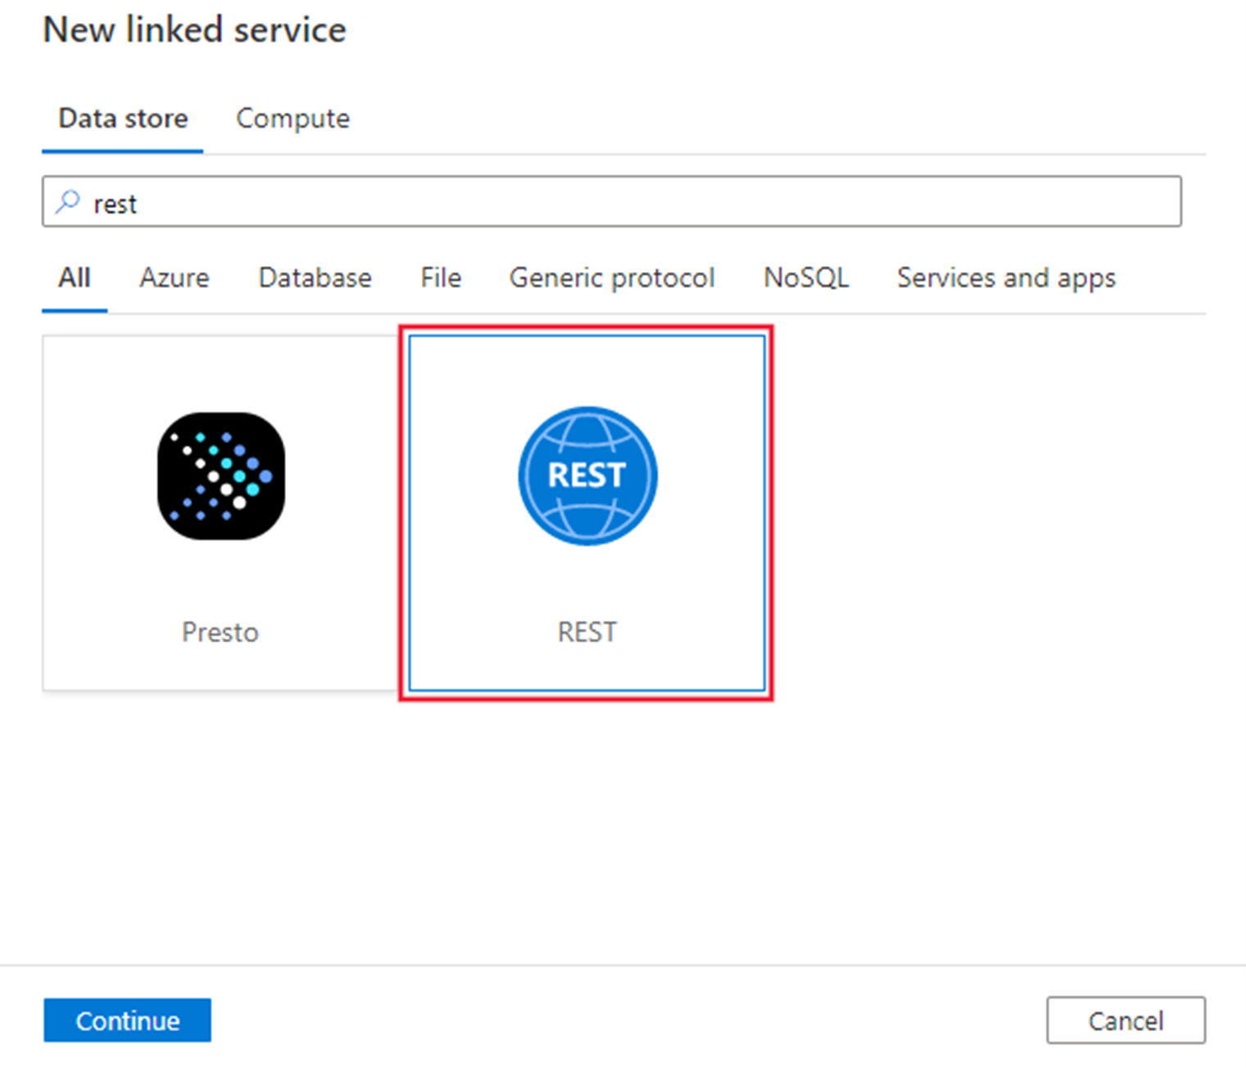Select the File category filter

point(439,278)
